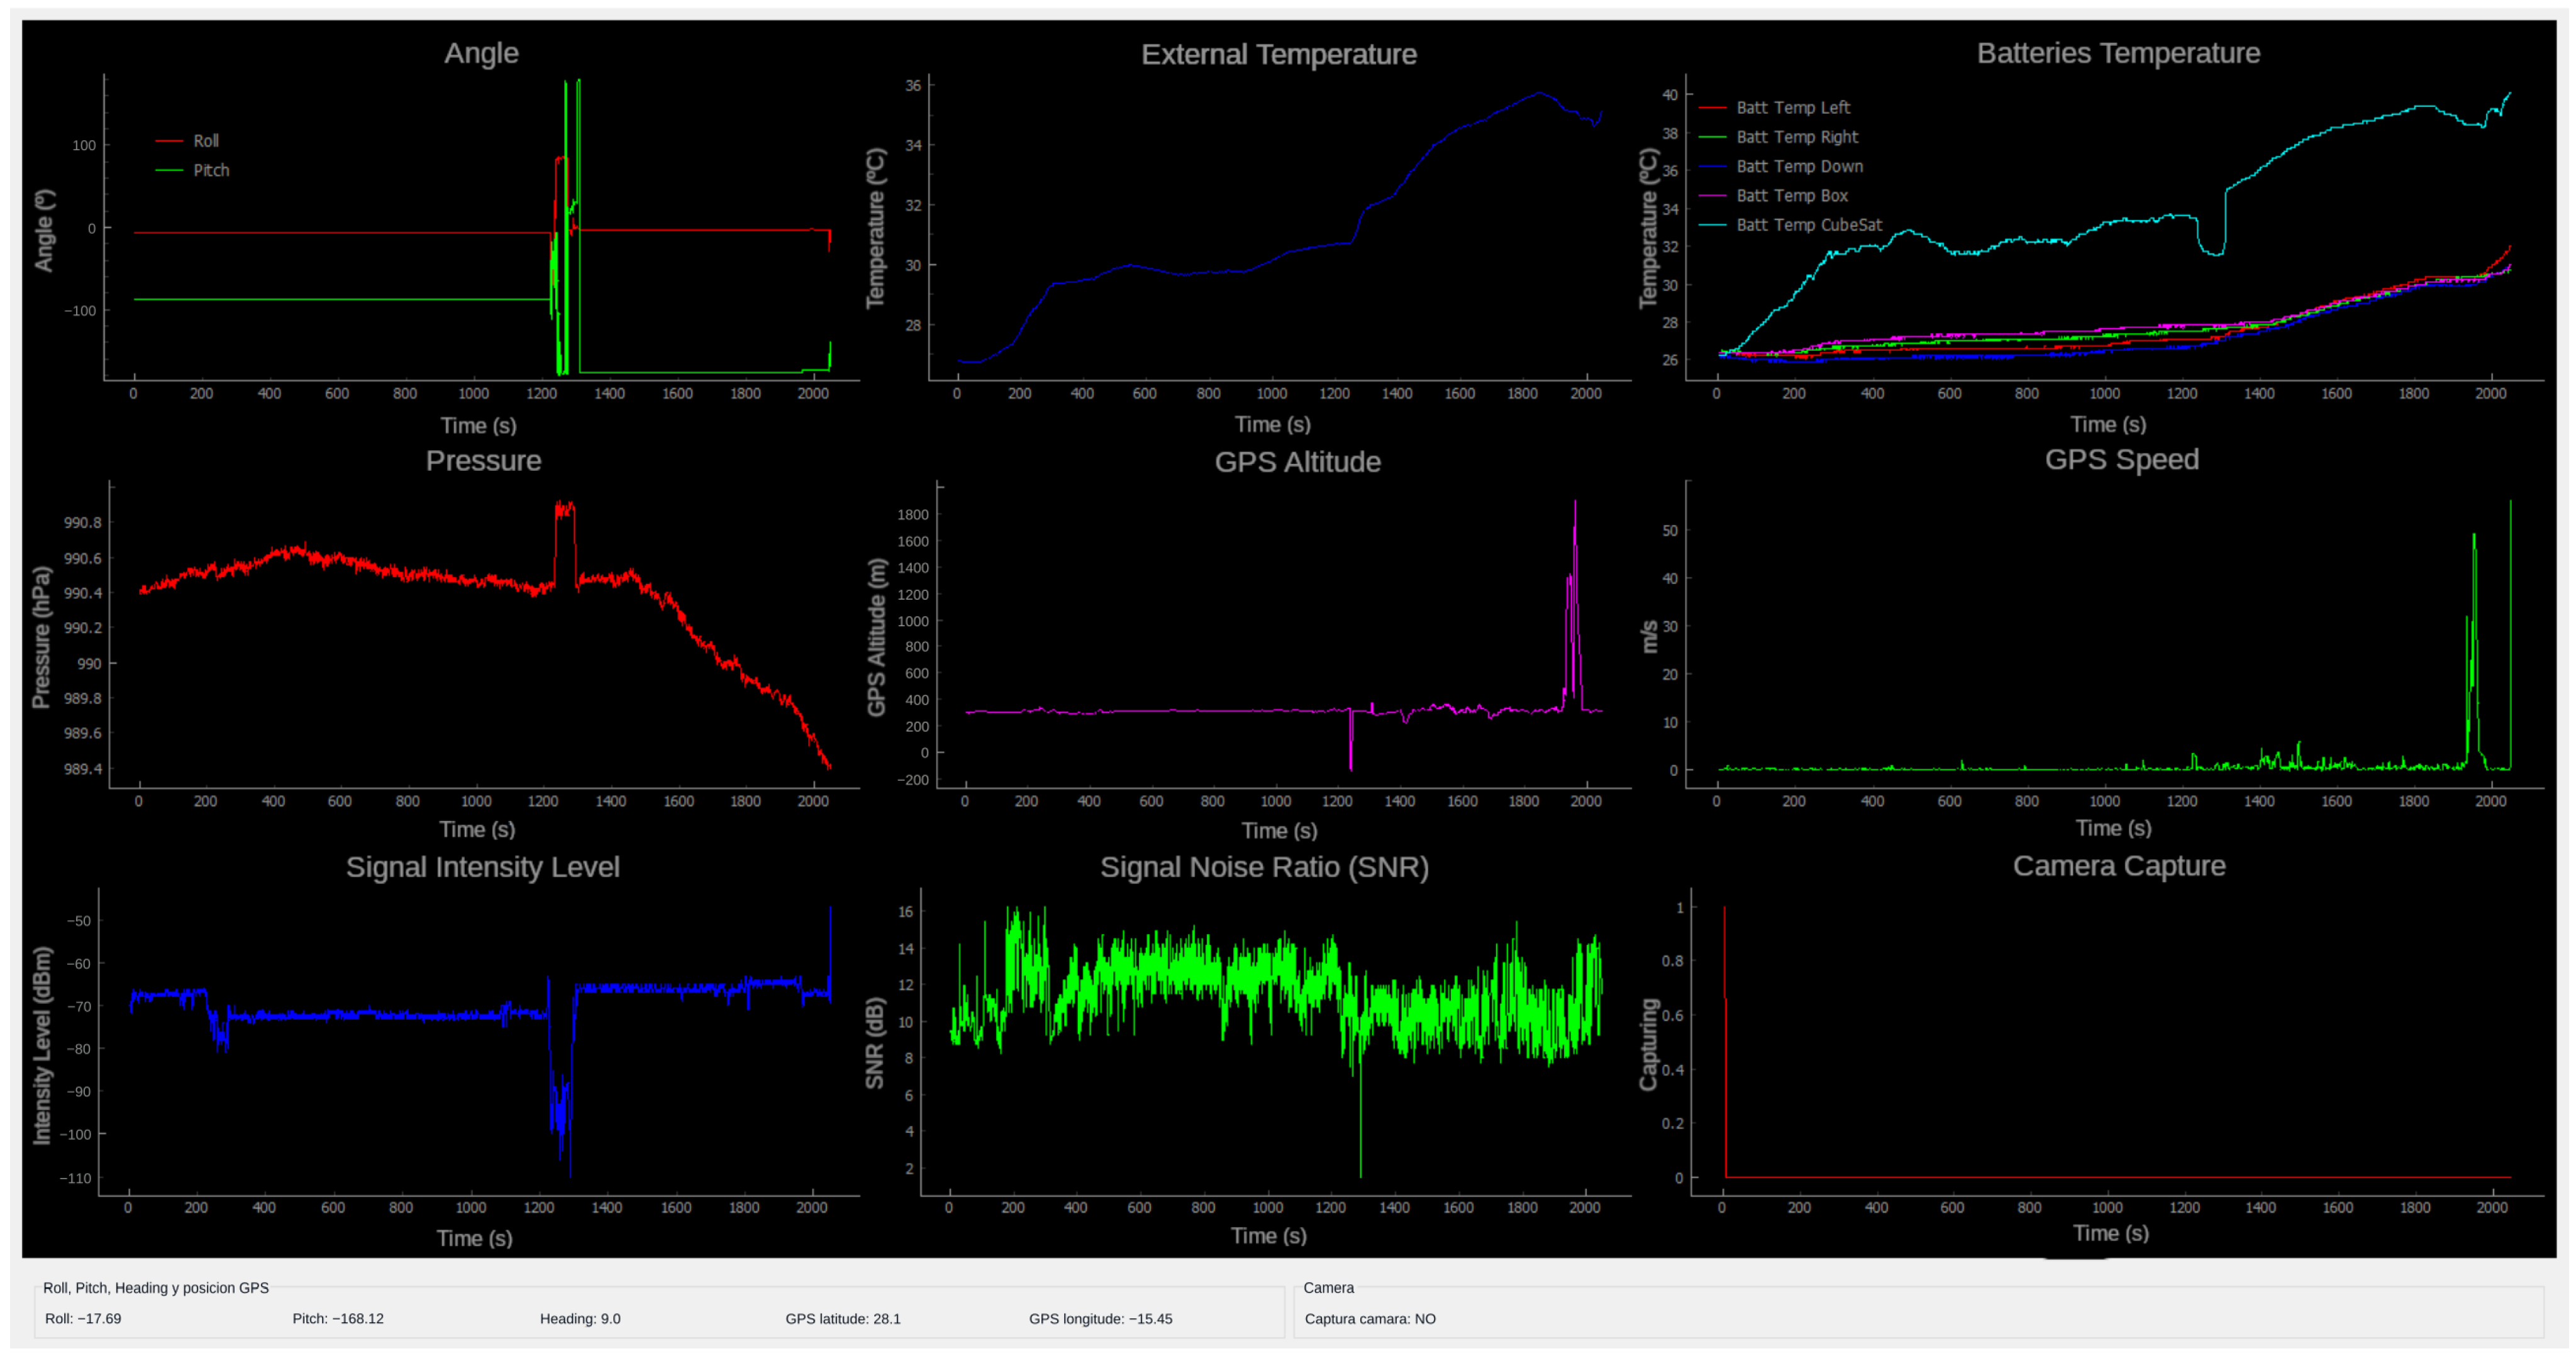Viewport: 2576px width, 1356px height.
Task: Click the GPS longitude readout
Action: [1100, 1318]
